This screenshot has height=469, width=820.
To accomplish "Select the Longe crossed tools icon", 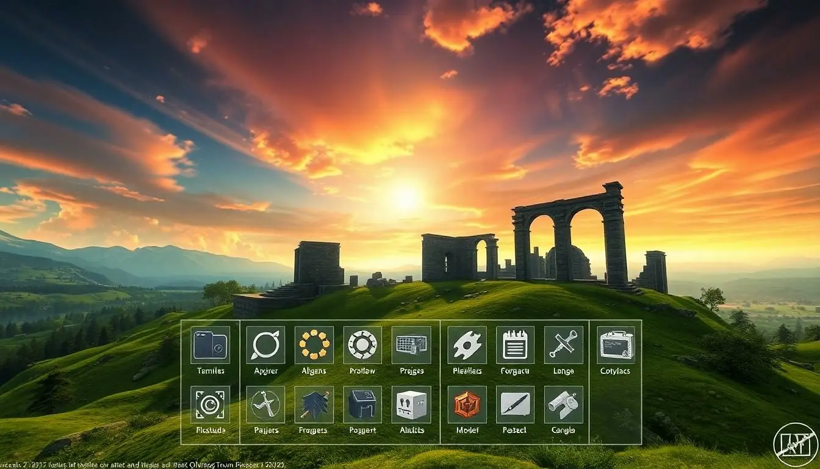I will (563, 345).
